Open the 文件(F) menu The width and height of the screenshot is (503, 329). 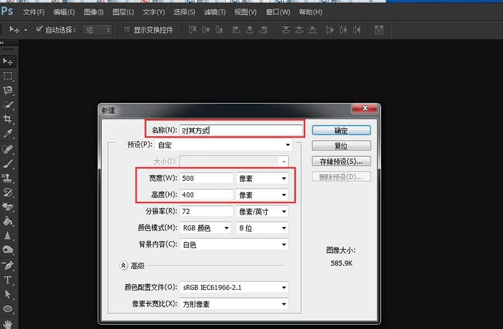(34, 12)
